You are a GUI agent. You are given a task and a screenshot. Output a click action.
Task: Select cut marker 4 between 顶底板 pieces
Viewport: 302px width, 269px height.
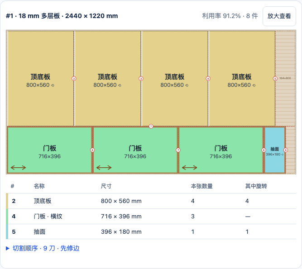tap(208, 79)
